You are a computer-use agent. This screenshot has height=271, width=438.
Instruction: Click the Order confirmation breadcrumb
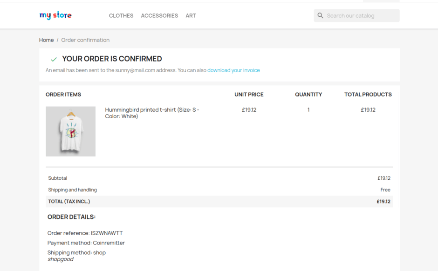coord(85,40)
